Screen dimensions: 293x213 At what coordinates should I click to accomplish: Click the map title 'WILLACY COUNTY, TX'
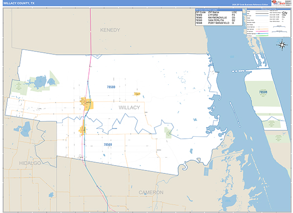click(19, 3)
